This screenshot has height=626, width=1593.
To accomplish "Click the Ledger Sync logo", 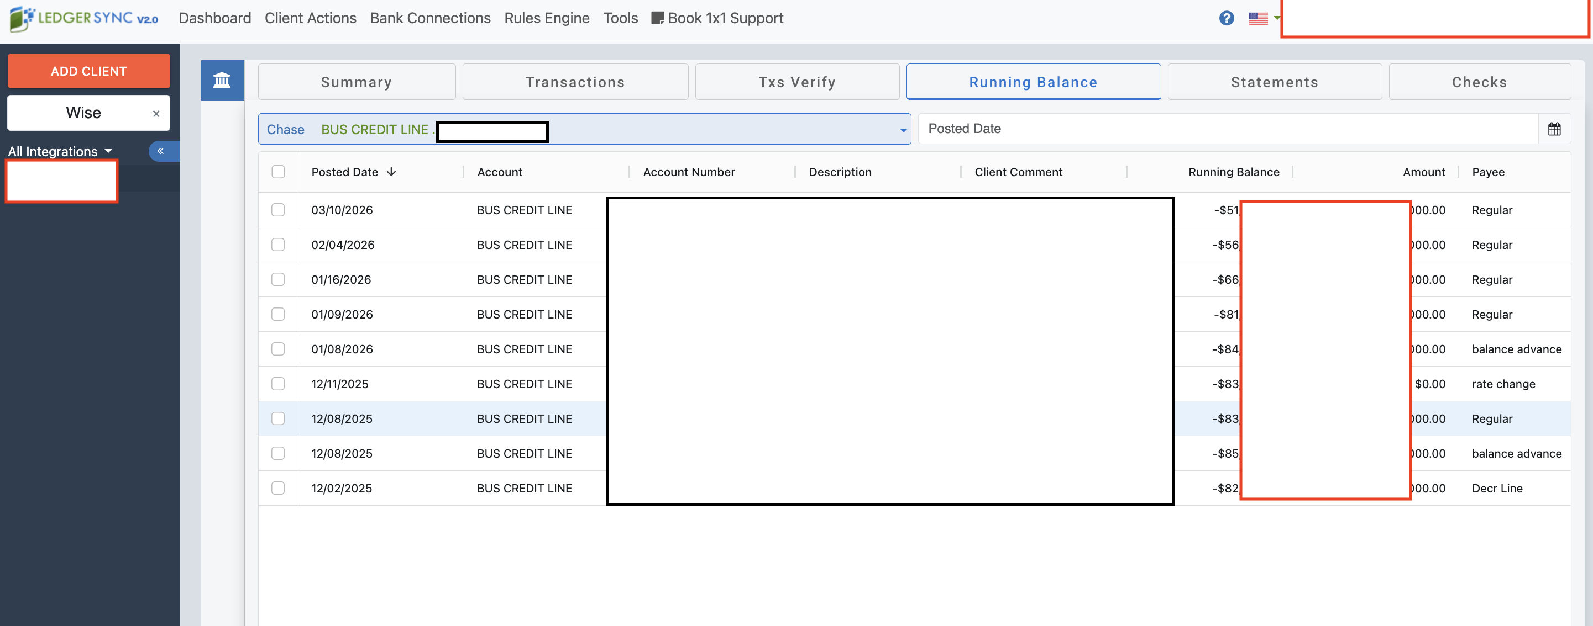I will point(84,19).
